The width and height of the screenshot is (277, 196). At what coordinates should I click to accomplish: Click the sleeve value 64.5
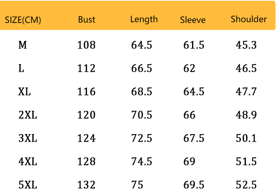pyautogui.click(x=194, y=92)
